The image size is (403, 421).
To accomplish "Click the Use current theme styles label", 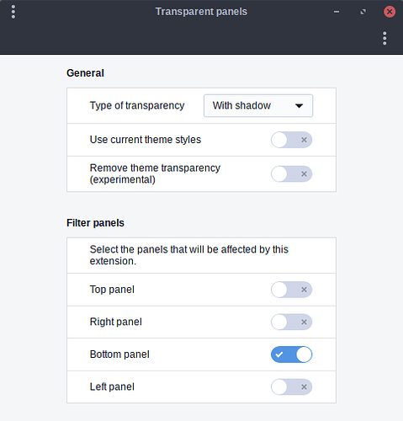I will point(146,140).
